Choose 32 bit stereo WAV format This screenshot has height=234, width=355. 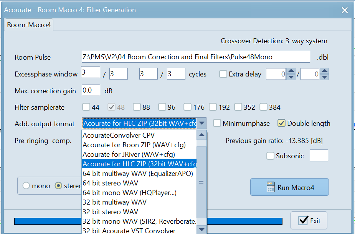click(139, 212)
